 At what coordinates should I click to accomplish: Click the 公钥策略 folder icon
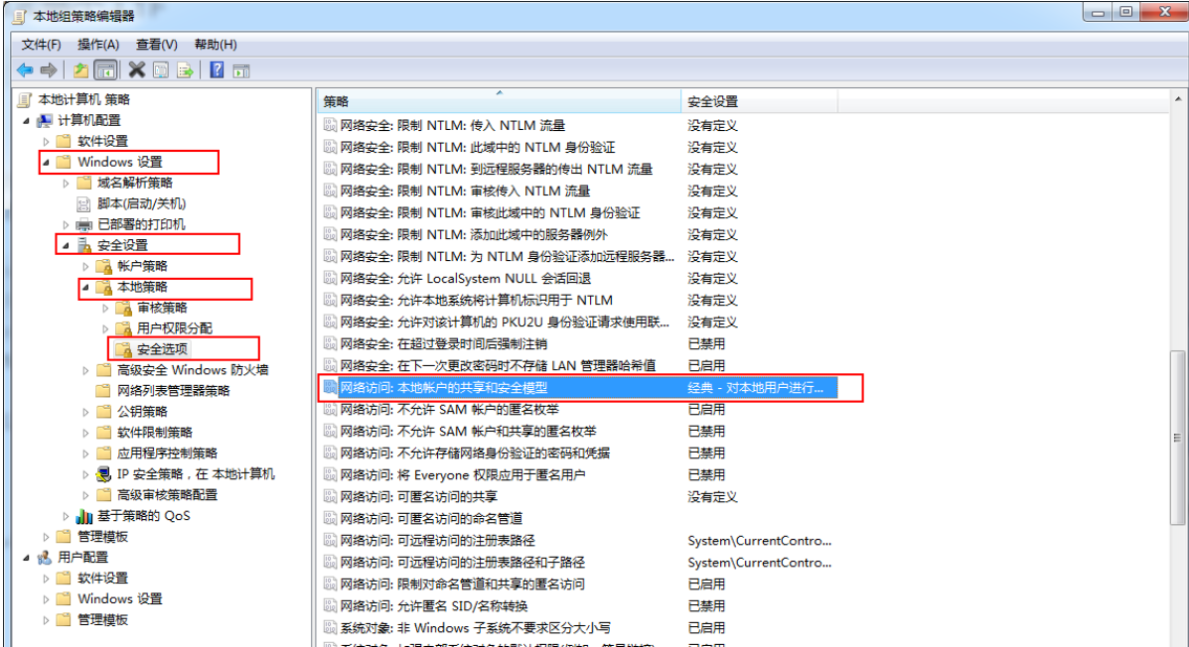(x=104, y=412)
